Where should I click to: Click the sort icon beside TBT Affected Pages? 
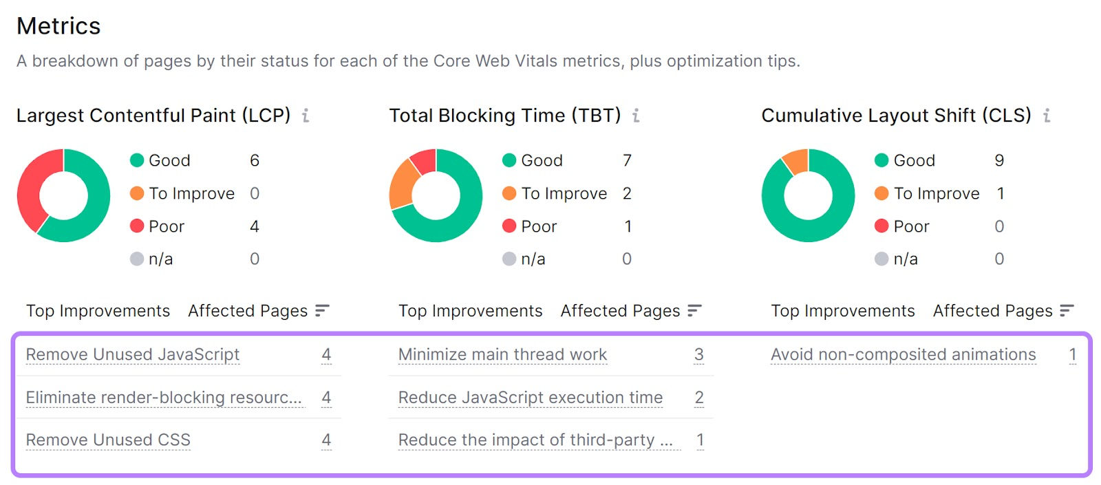(694, 310)
